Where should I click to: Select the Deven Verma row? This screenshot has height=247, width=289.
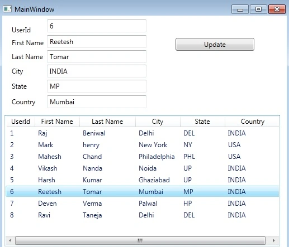click(x=143, y=204)
